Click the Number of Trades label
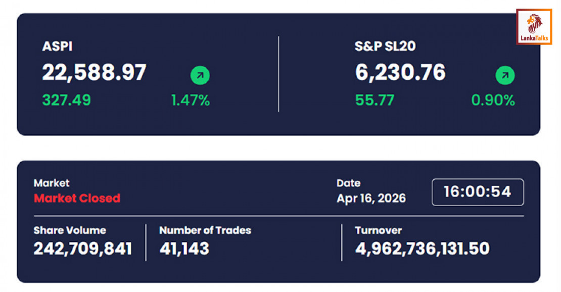Image resolution: width=561 pixels, height=292 pixels. point(205,230)
